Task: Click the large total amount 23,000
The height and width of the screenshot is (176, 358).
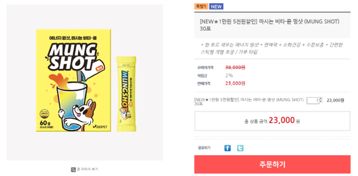Action: 281,121
